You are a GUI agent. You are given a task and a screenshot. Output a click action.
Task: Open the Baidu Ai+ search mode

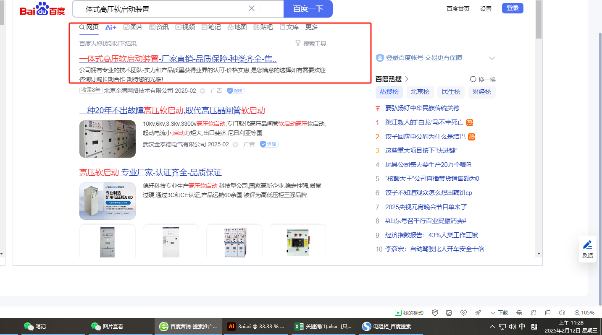pos(111,27)
